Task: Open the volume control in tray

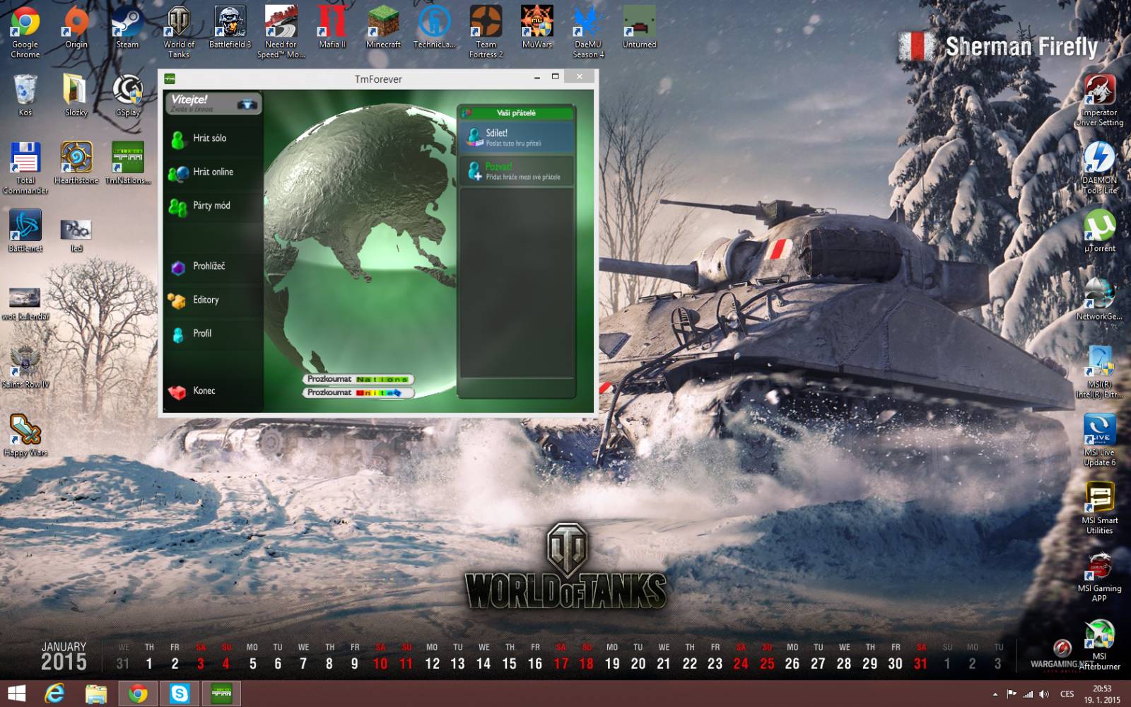Action: 1044,694
